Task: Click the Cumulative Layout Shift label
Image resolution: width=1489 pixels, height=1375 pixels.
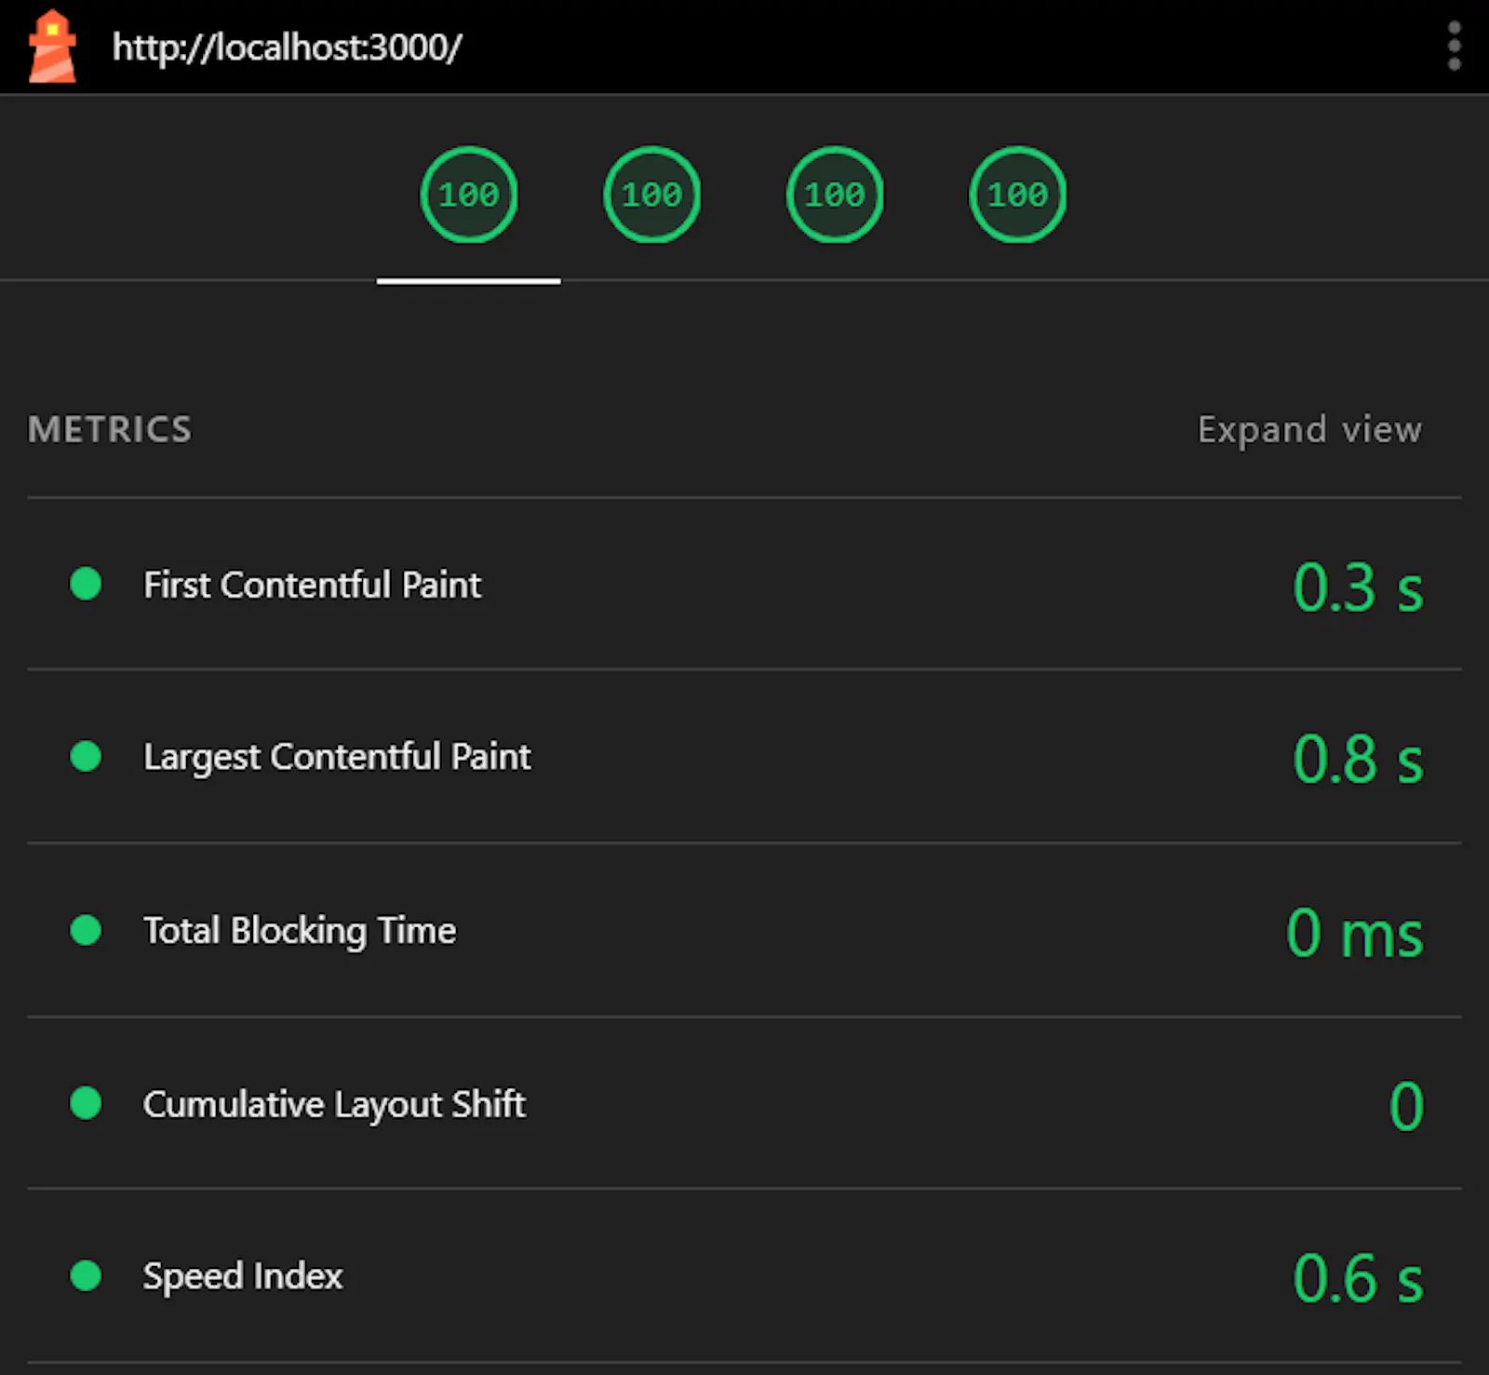Action: point(334,1104)
